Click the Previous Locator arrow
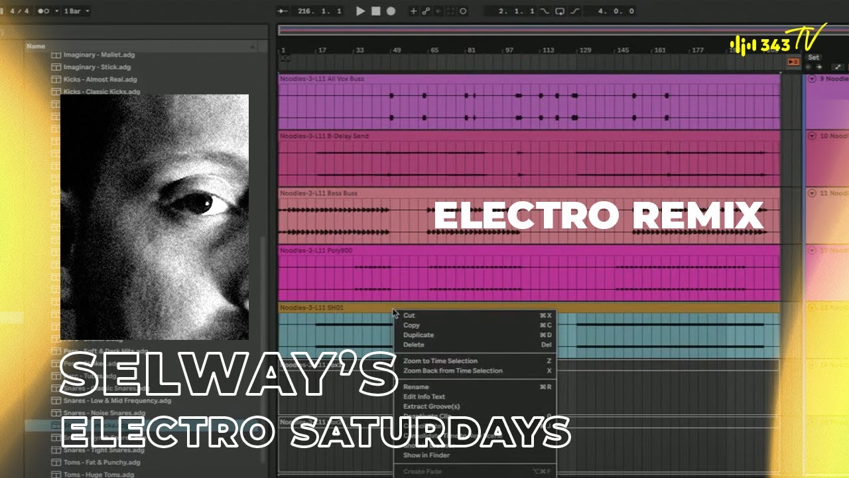The image size is (849, 478). click(x=809, y=67)
